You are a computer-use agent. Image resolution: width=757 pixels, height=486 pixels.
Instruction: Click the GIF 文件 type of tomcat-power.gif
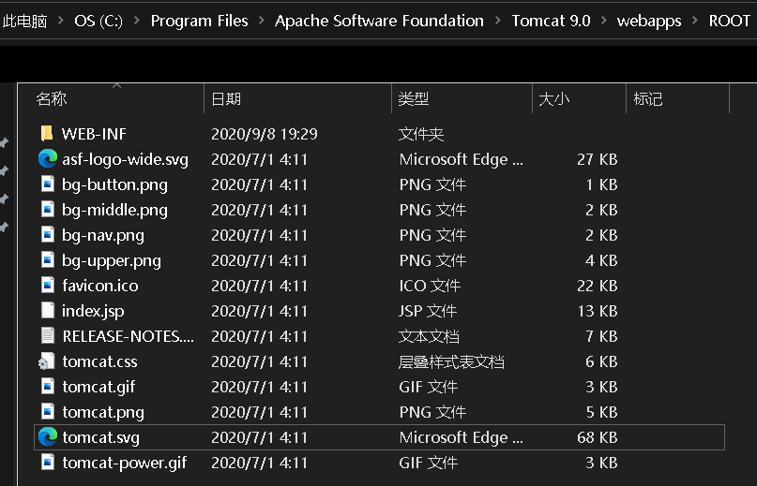point(429,463)
